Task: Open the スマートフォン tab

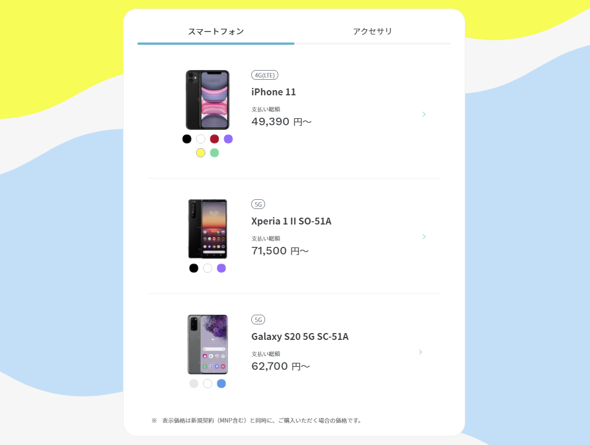Action: (216, 32)
